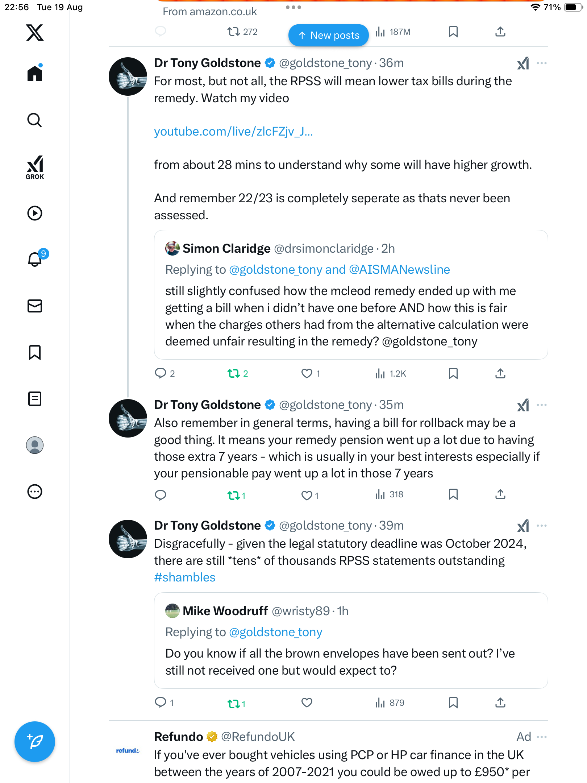Bookmark the 39m #shambles post

[x=453, y=703]
